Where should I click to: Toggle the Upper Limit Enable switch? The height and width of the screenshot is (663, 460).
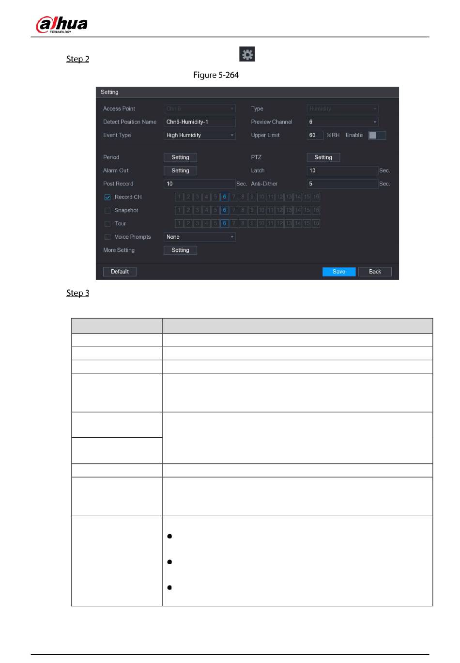point(377,135)
